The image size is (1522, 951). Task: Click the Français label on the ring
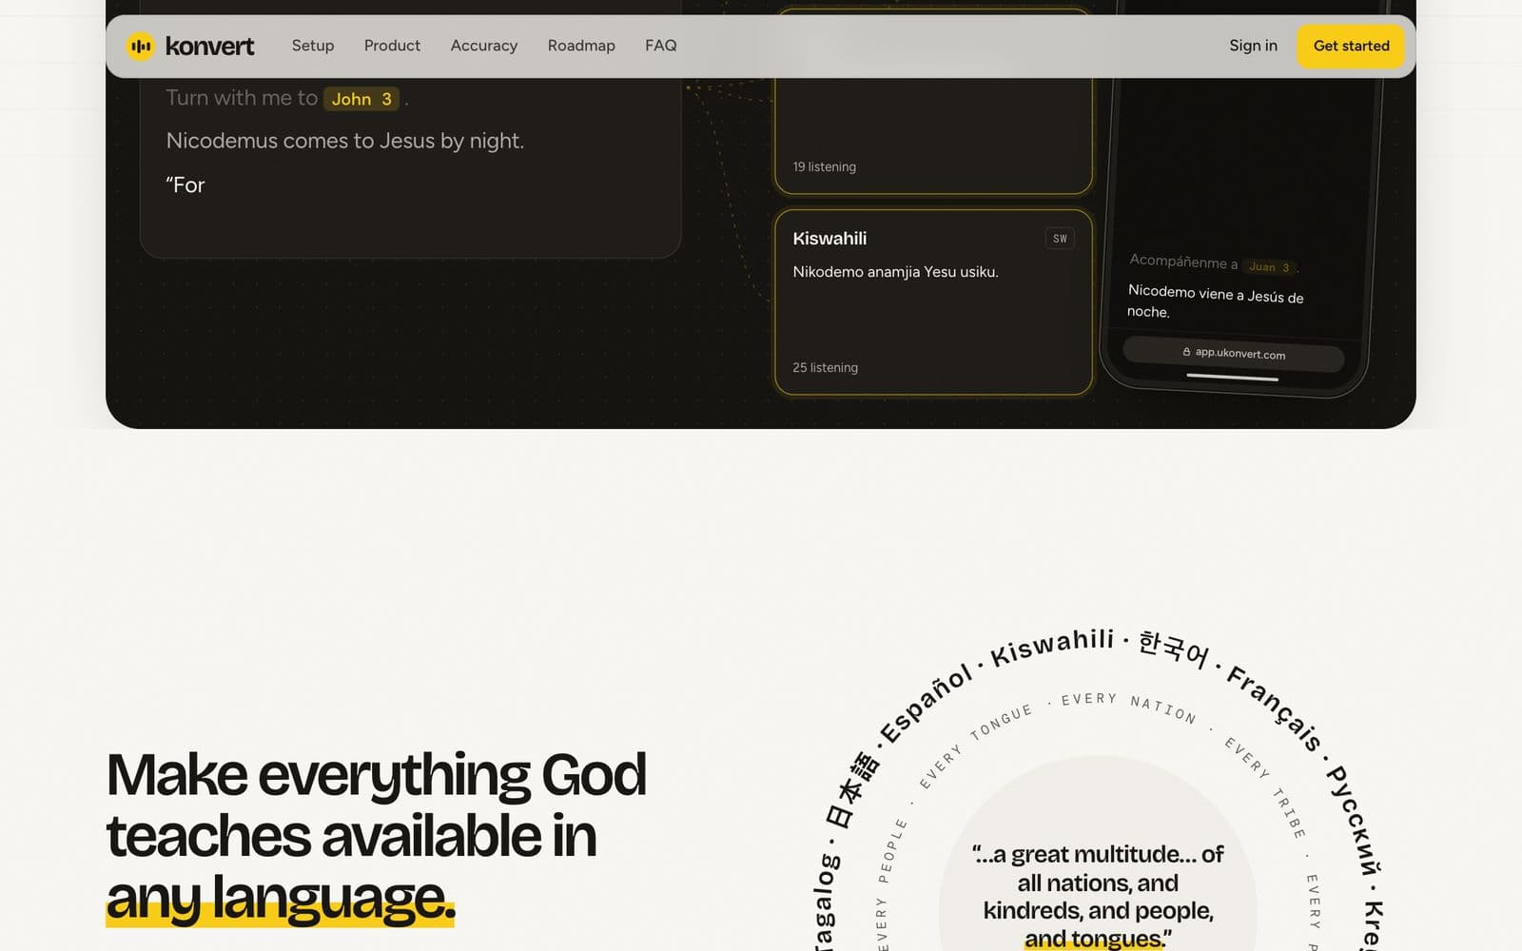pyautogui.click(x=1275, y=708)
